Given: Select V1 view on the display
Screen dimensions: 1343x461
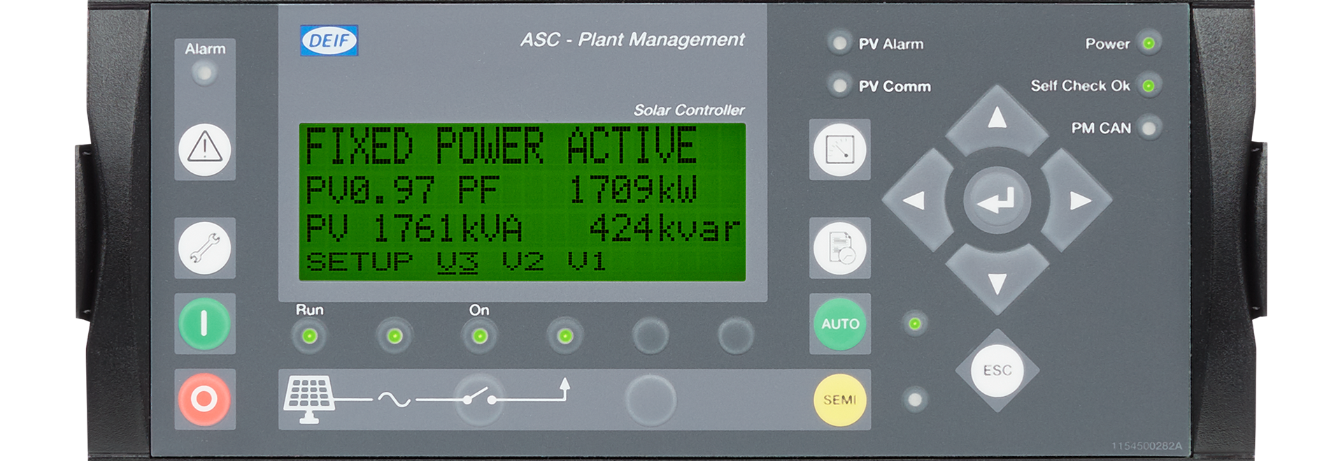Looking at the screenshot, I should coord(586,262).
